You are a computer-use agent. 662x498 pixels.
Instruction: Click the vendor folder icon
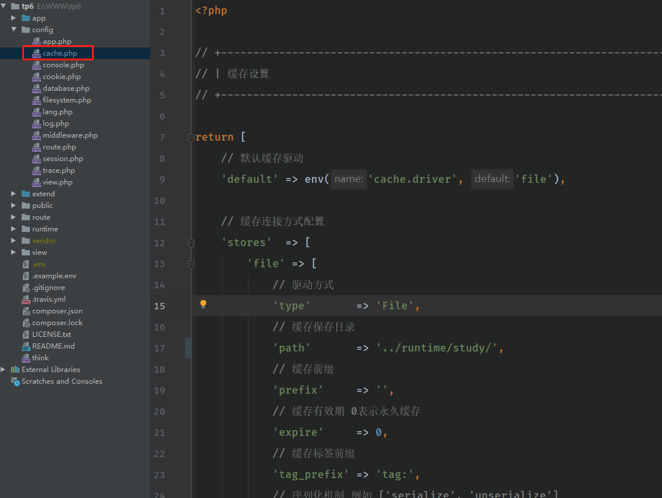pos(26,240)
